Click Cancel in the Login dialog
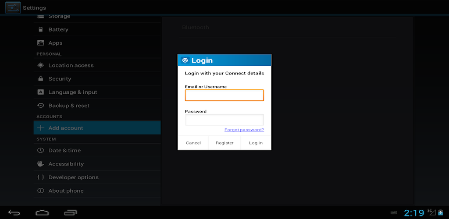This screenshot has width=449, height=219. click(x=193, y=143)
